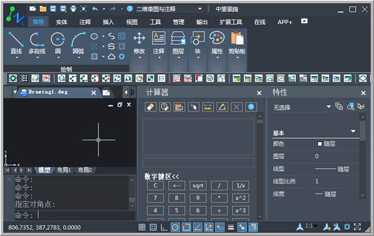Image resolution: width=374 pixels, height=236 pixels.
Task: Click the calculator help icon
Action: click(x=251, y=107)
